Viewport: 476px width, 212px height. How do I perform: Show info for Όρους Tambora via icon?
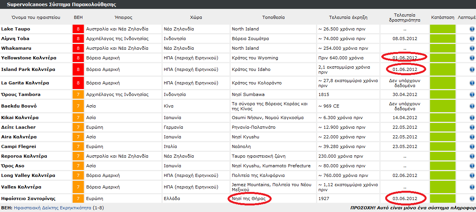pyautogui.click(x=472, y=94)
